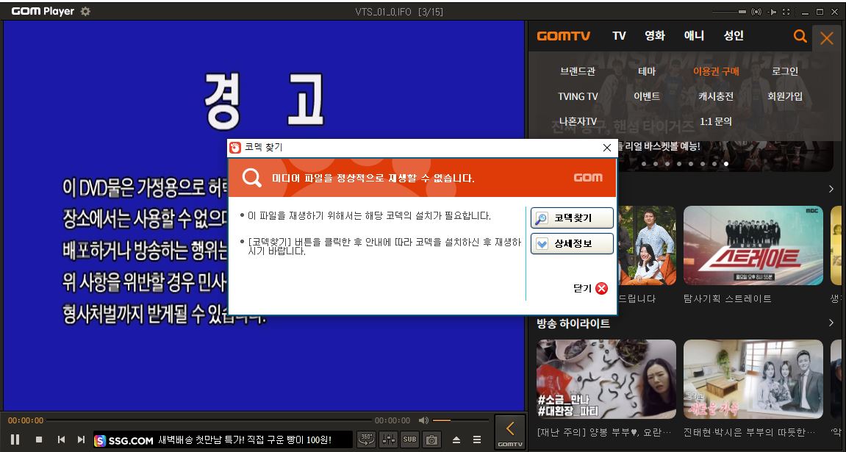Toggle always-on-top pin icon

772,11
